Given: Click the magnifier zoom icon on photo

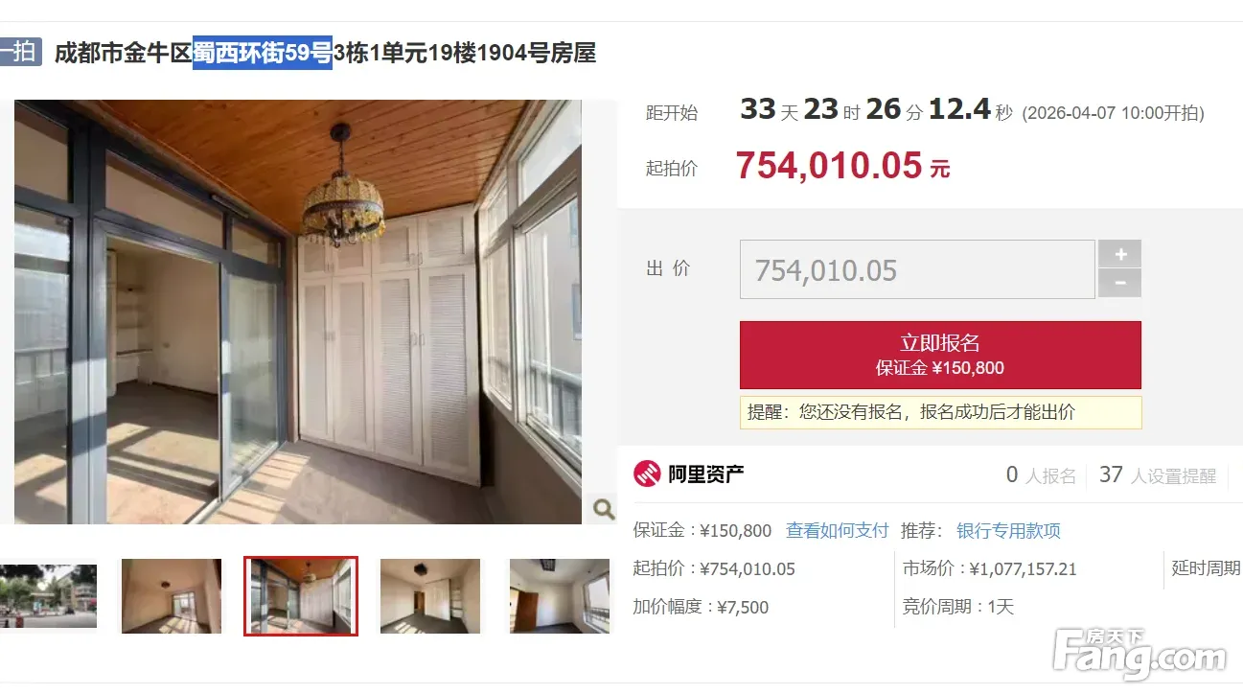Looking at the screenshot, I should [603, 509].
